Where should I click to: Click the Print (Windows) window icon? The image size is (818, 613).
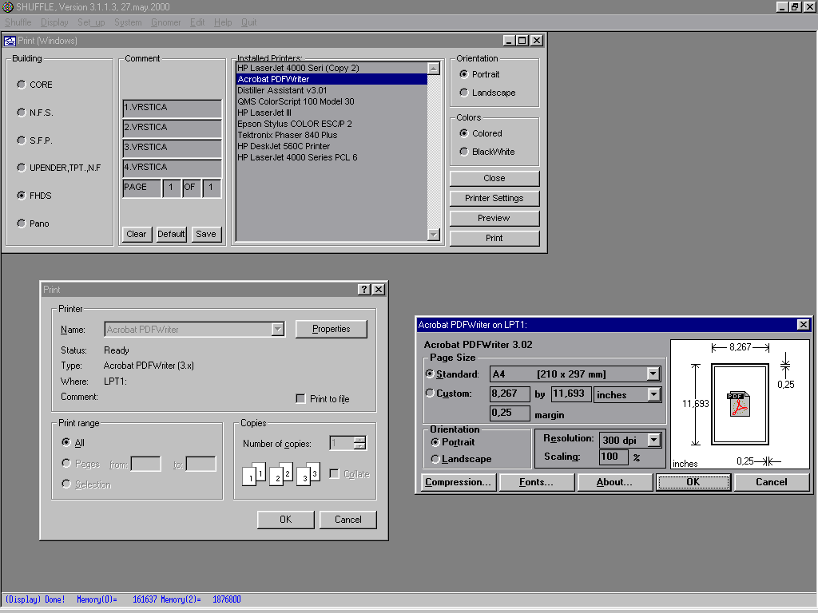point(10,41)
